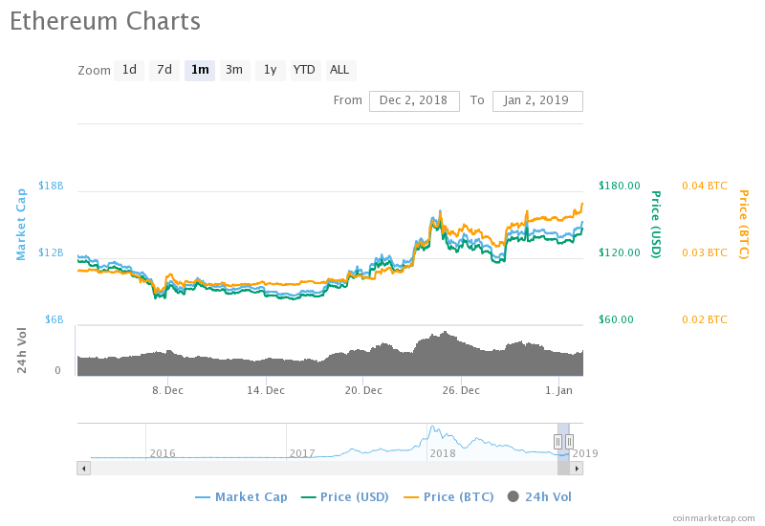
Task: Click the Ethereum Charts heading
Action: [105, 21]
